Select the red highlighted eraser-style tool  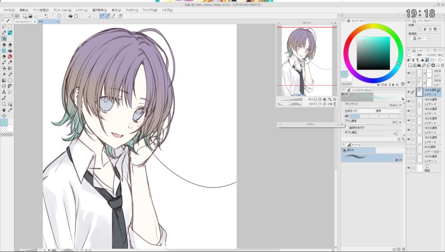(10, 57)
